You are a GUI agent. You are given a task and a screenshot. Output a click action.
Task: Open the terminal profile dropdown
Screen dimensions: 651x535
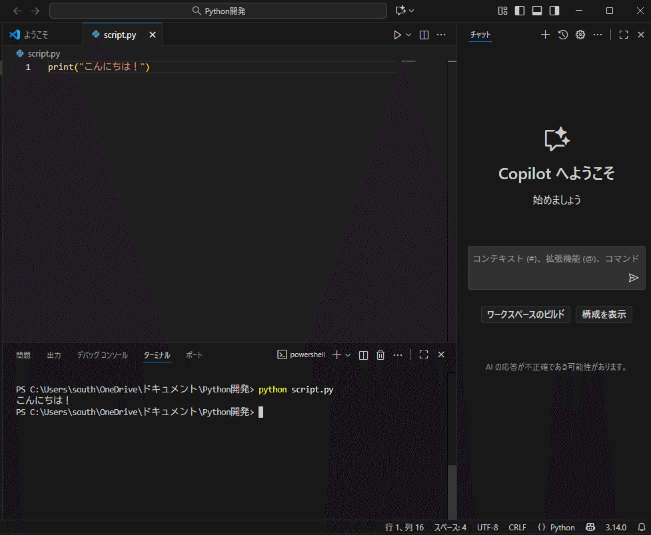[x=347, y=354]
